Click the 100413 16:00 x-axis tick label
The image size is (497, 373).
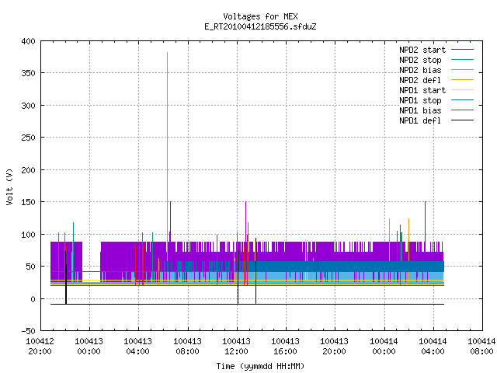[x=285, y=347]
